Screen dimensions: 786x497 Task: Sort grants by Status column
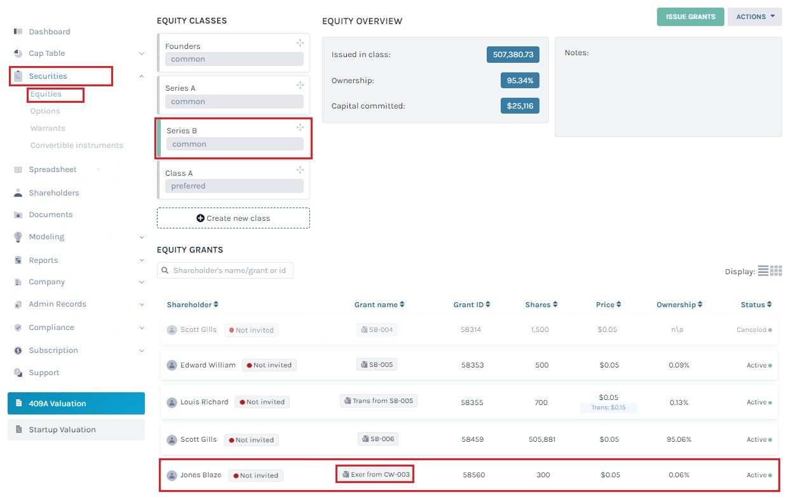[756, 305]
